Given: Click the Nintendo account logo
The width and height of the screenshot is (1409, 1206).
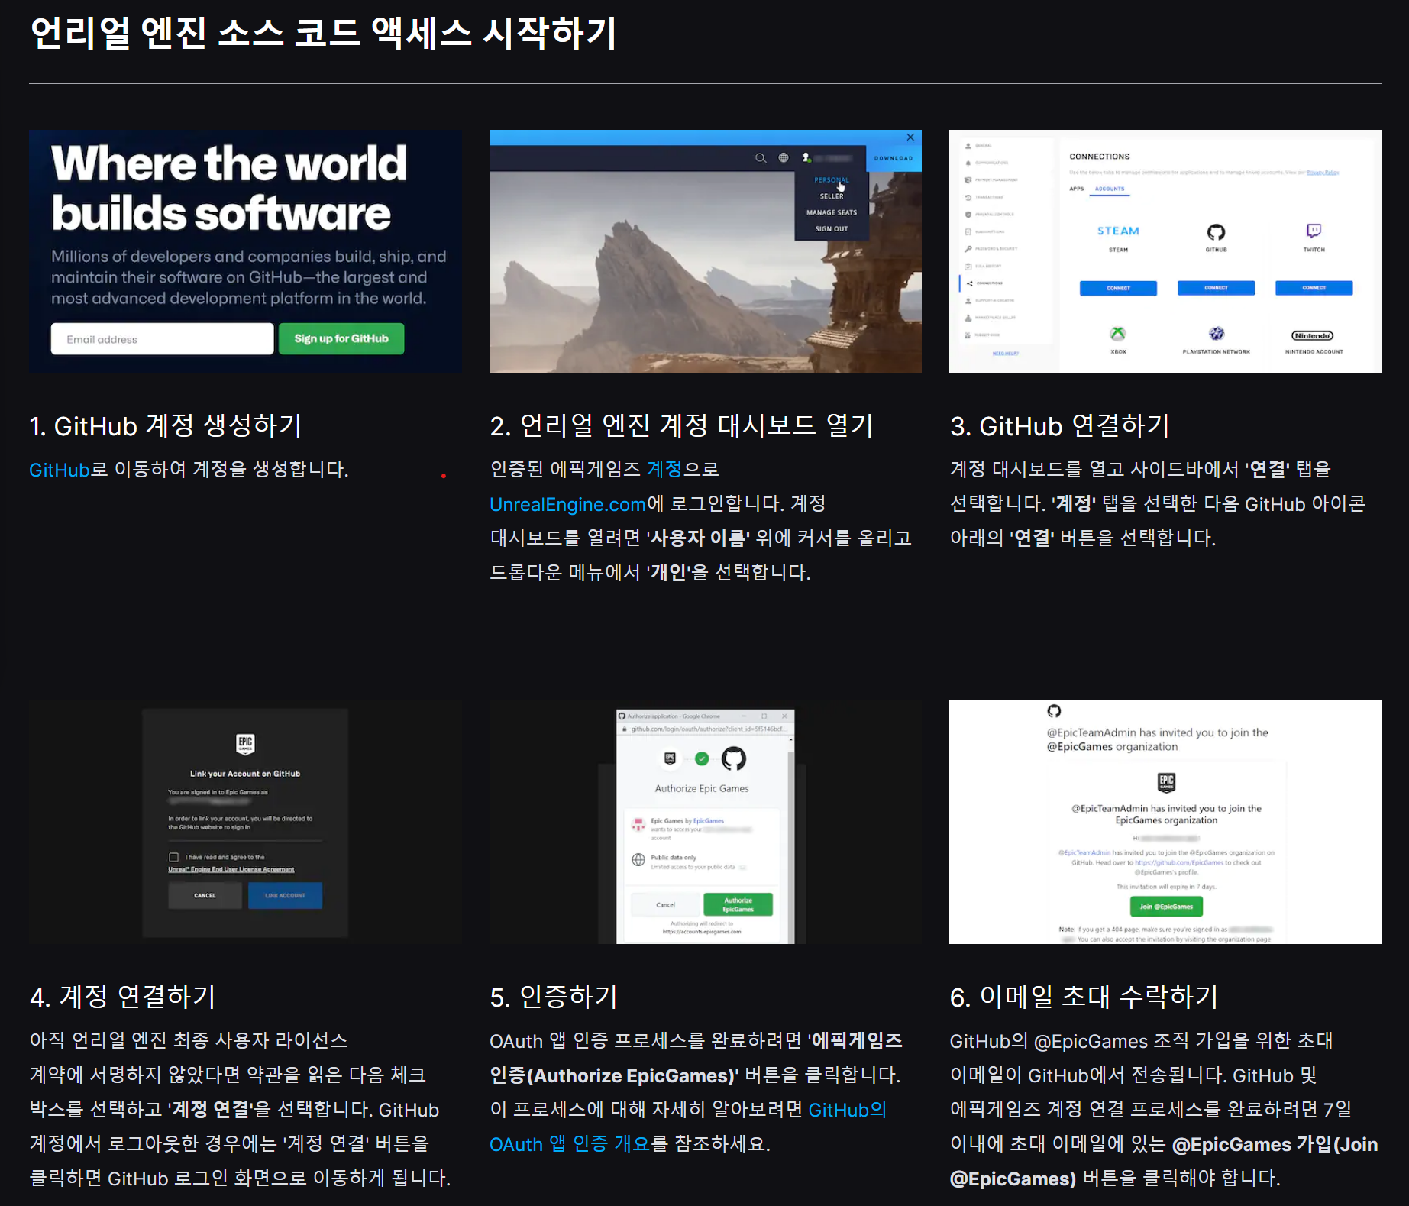Looking at the screenshot, I should pos(1312,335).
